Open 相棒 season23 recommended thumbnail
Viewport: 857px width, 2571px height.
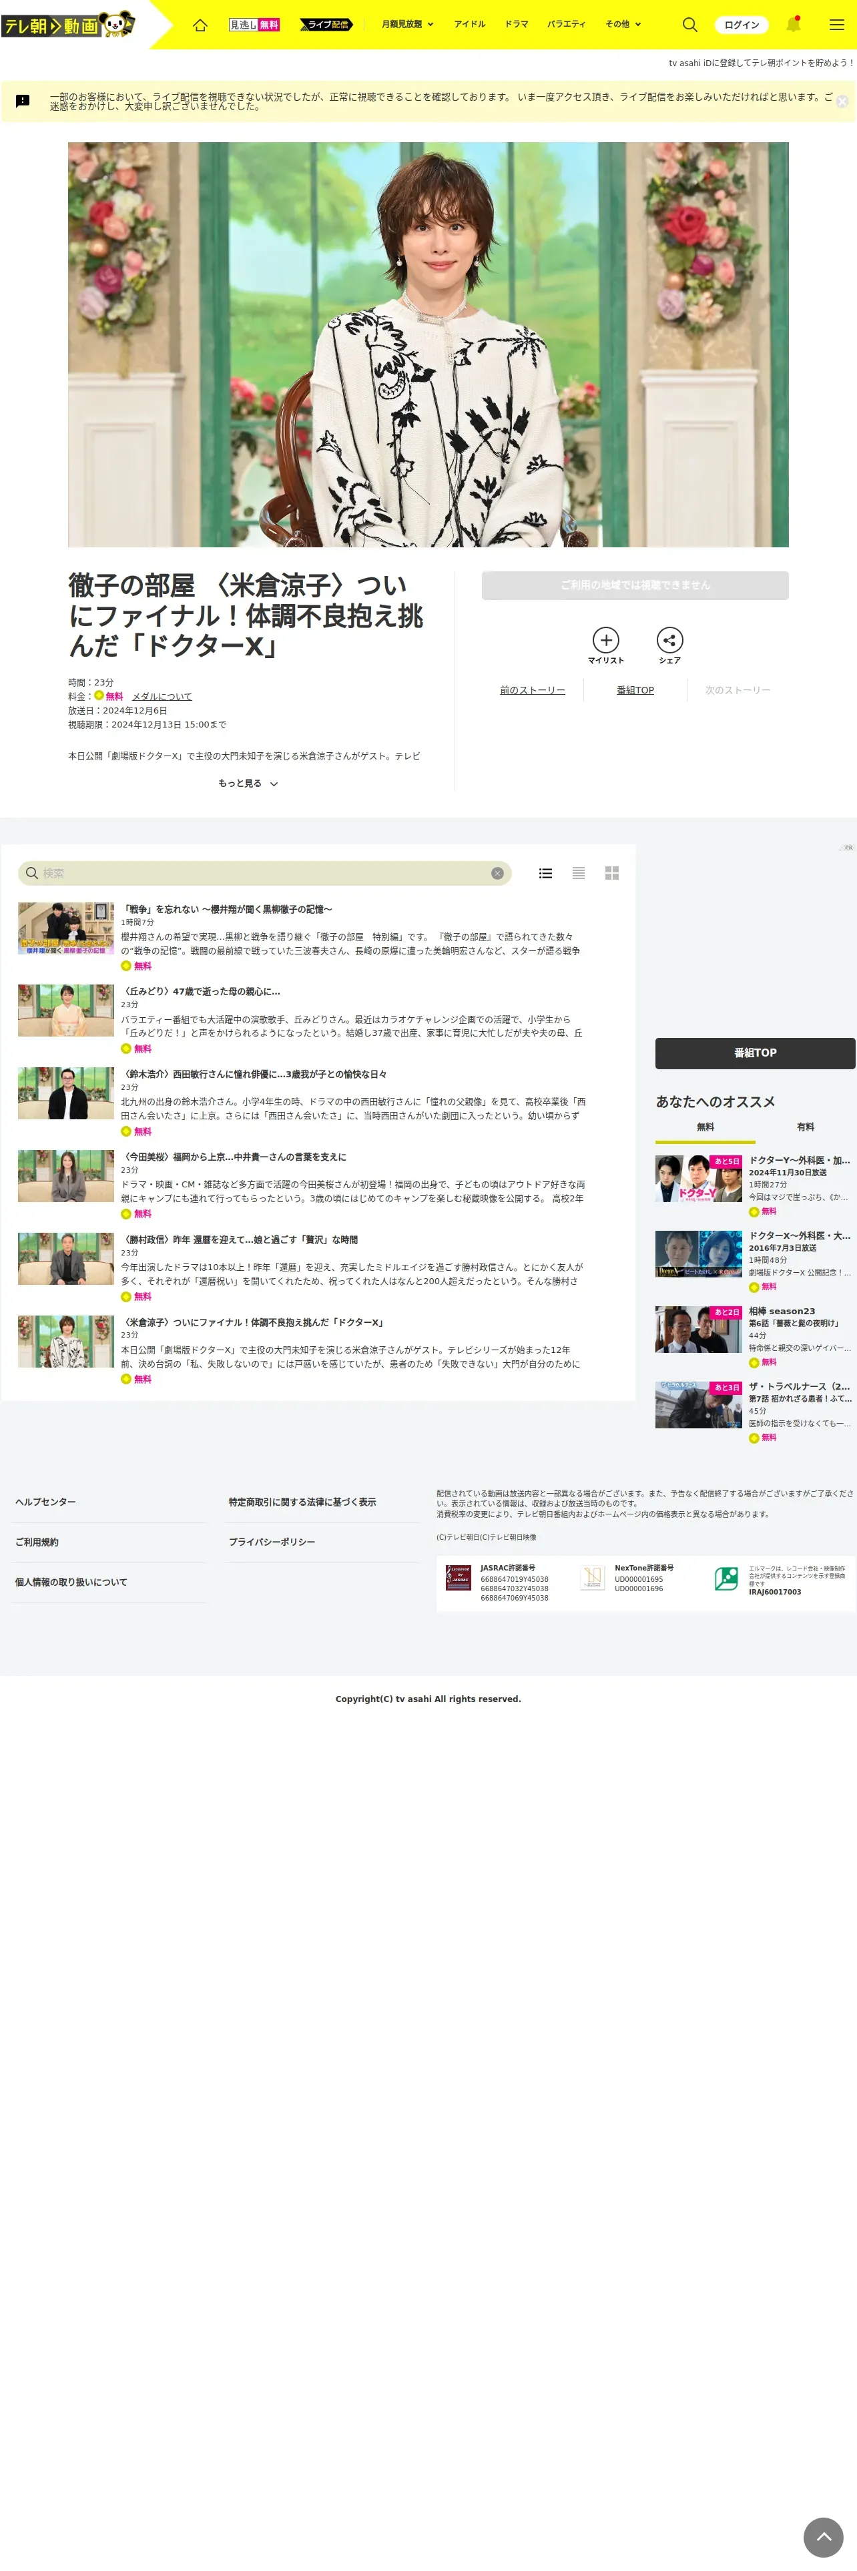click(x=698, y=1330)
